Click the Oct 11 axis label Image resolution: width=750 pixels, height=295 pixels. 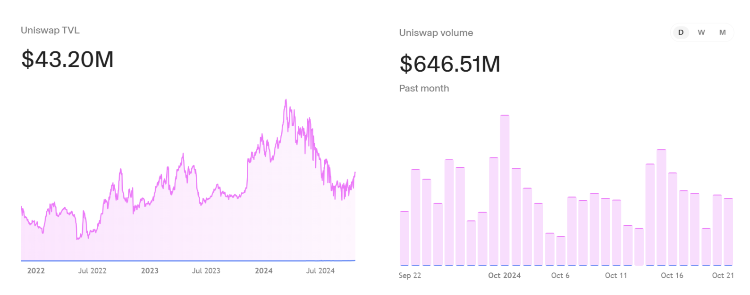tap(616, 276)
